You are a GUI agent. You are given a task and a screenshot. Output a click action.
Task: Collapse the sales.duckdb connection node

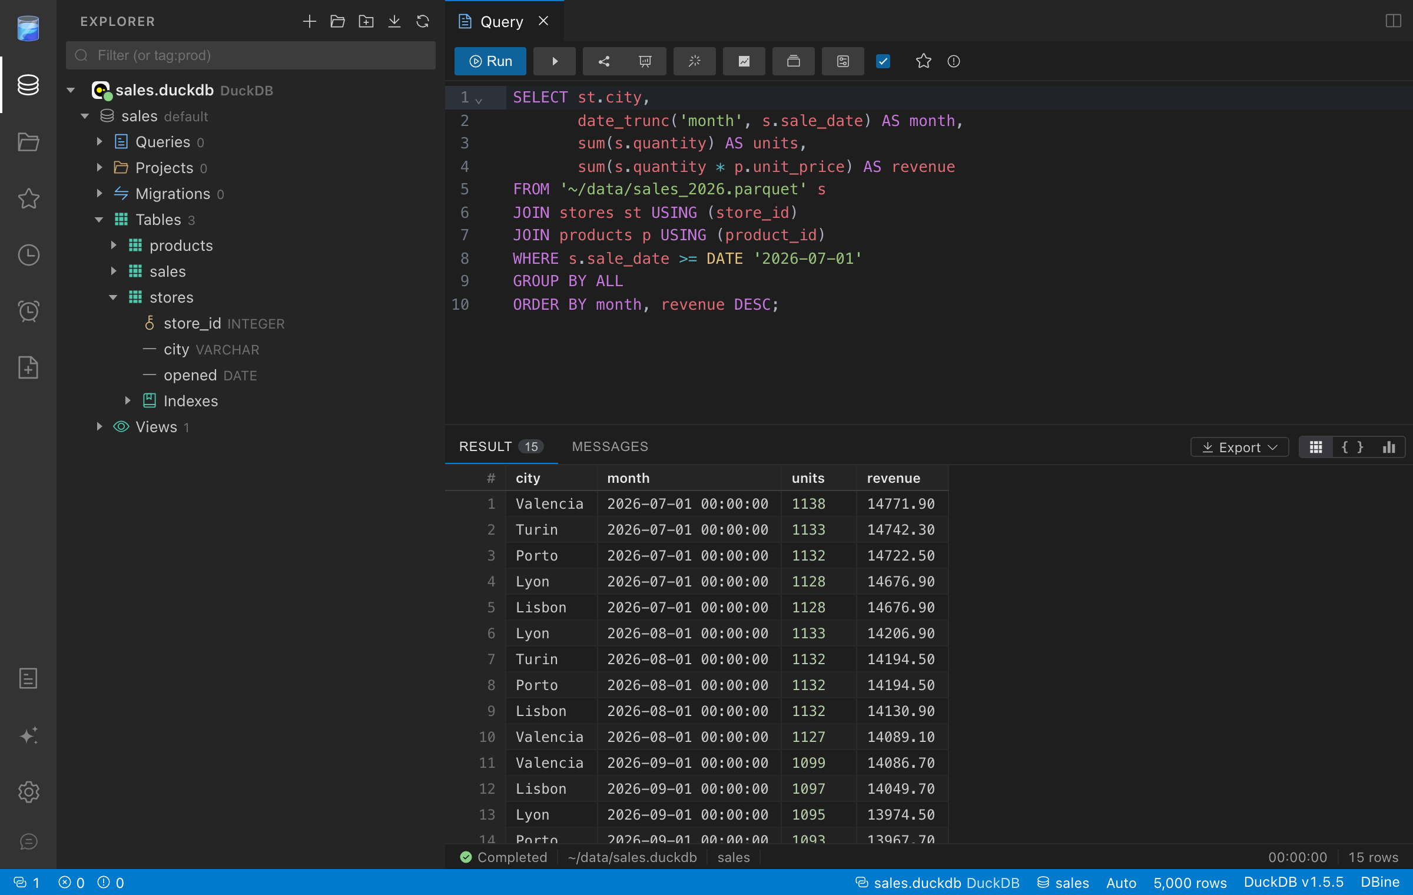pyautogui.click(x=71, y=90)
